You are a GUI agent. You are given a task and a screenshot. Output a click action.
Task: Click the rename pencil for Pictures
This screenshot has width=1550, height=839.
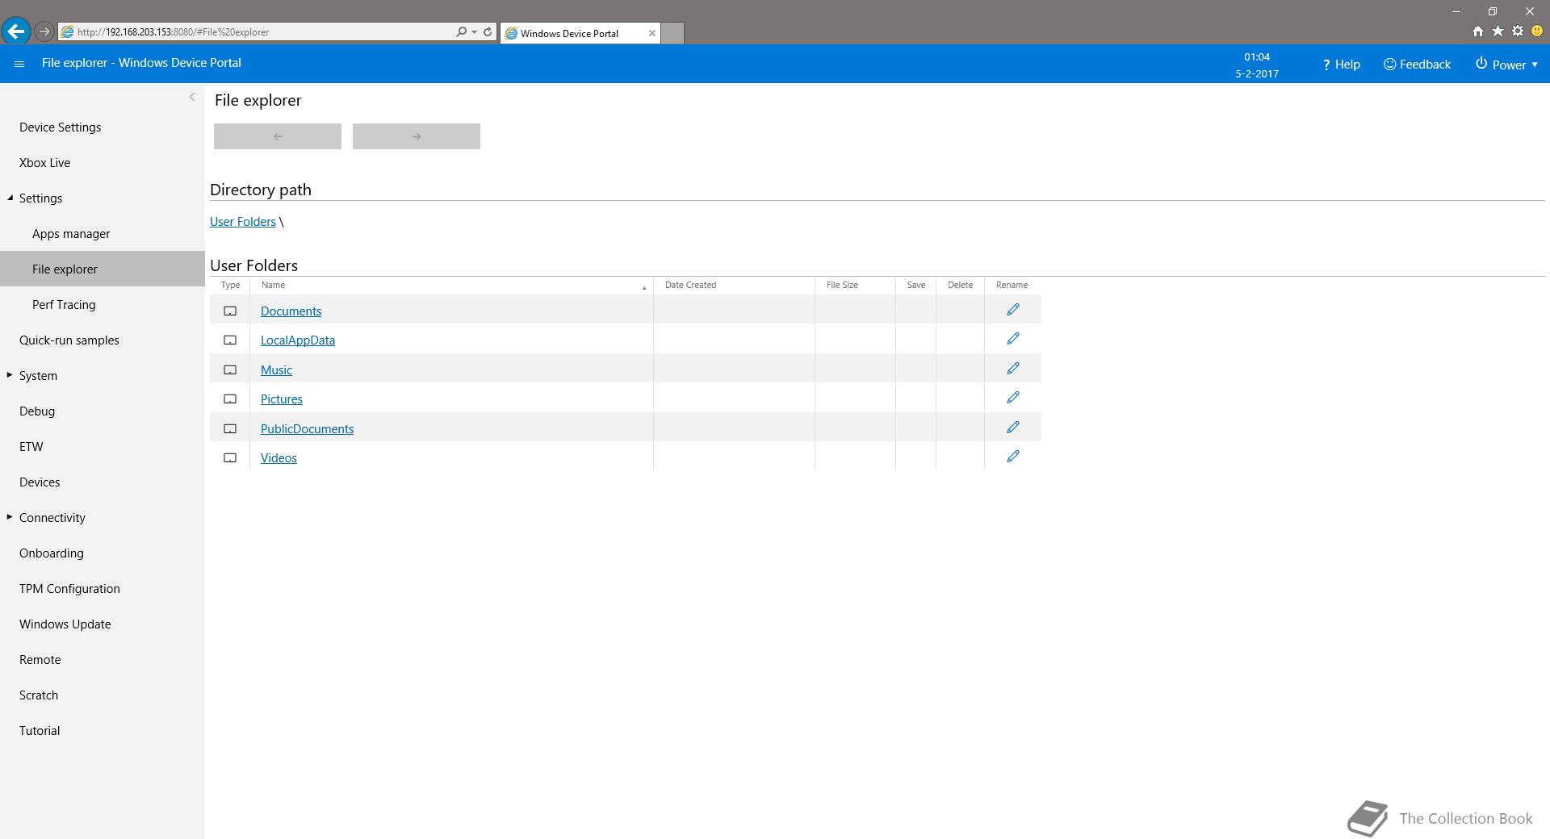tap(1013, 398)
